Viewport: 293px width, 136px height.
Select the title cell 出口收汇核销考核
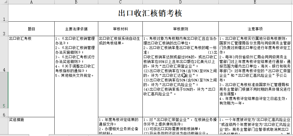click(150, 13)
